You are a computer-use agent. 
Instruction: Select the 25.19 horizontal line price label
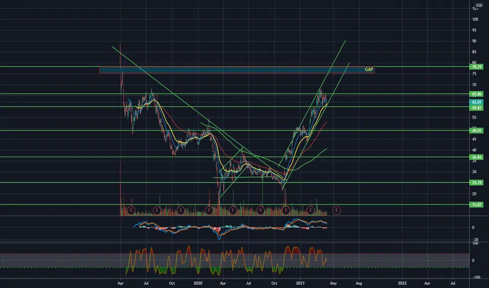(x=476, y=183)
